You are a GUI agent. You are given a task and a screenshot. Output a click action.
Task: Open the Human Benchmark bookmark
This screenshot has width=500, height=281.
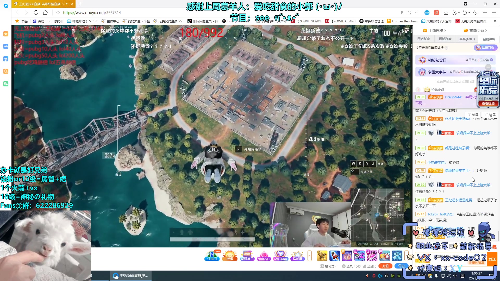(402, 21)
